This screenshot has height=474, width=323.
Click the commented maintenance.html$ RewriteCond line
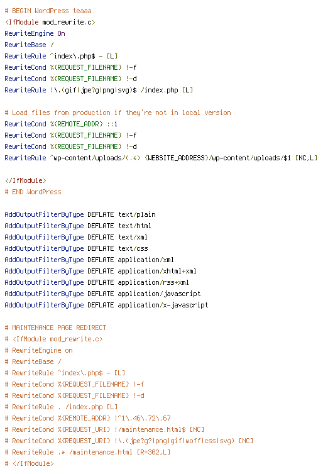tap(104, 429)
